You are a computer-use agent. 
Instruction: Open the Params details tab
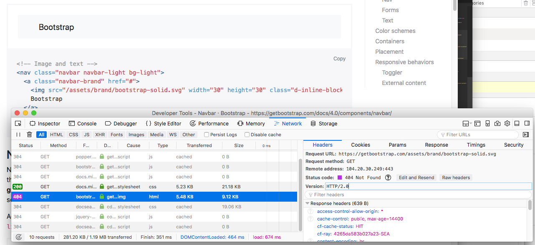pyautogui.click(x=397, y=145)
